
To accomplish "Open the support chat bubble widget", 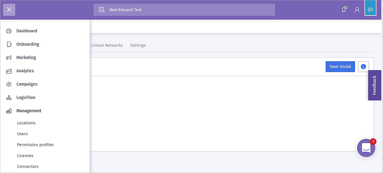I will [366, 148].
